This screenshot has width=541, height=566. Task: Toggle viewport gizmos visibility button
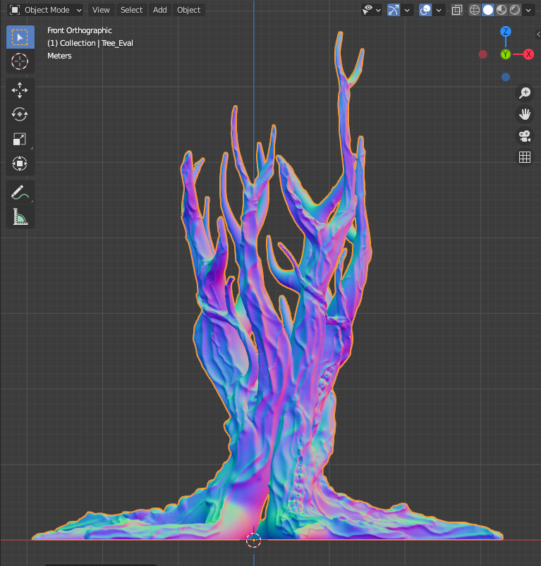(394, 10)
